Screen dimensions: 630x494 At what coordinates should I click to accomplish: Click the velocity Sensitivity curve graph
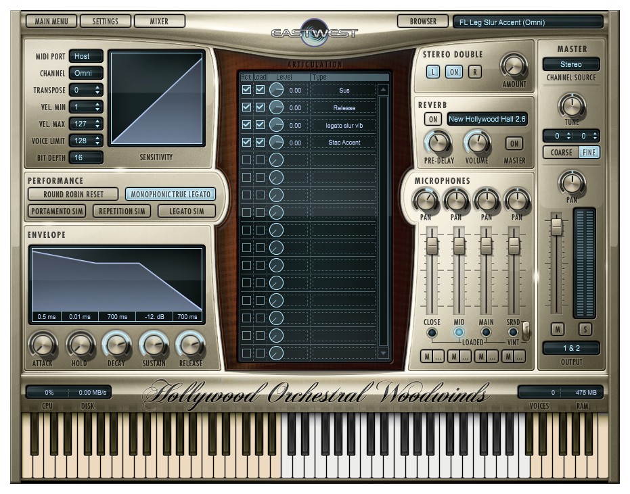[x=157, y=99]
